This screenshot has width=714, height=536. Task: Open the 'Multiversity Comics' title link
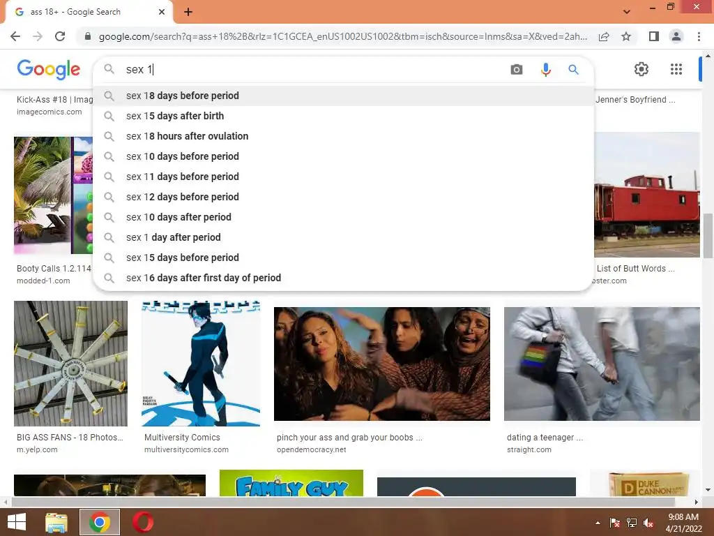point(182,437)
